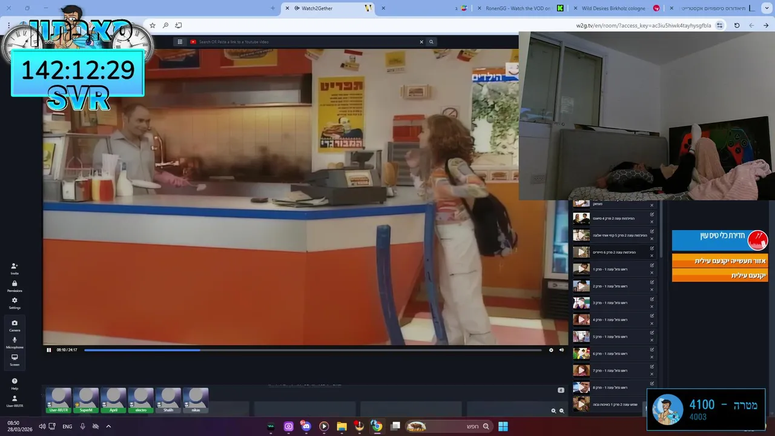Image resolution: width=775 pixels, height=436 pixels.
Task: Edit the הפיג'מות עונה 2 פרק 4 playlist entry
Action: pyautogui.click(x=652, y=214)
